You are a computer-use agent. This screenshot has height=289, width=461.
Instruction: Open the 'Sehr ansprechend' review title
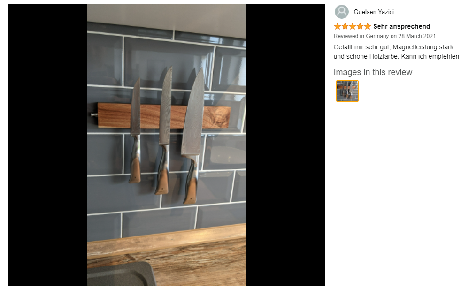pos(401,26)
